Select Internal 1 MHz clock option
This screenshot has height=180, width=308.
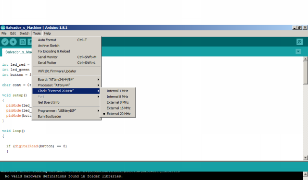118,91
